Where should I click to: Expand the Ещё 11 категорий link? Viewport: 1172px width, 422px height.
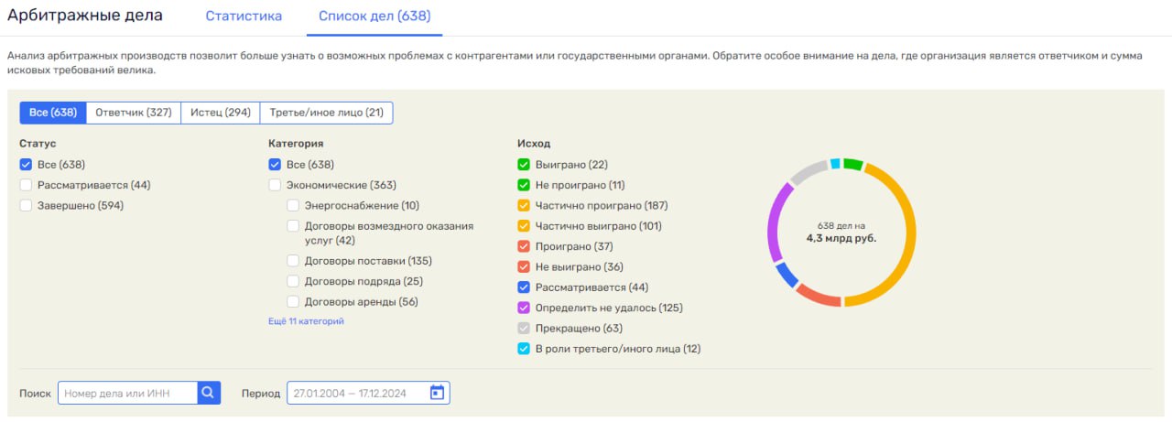pos(306,321)
